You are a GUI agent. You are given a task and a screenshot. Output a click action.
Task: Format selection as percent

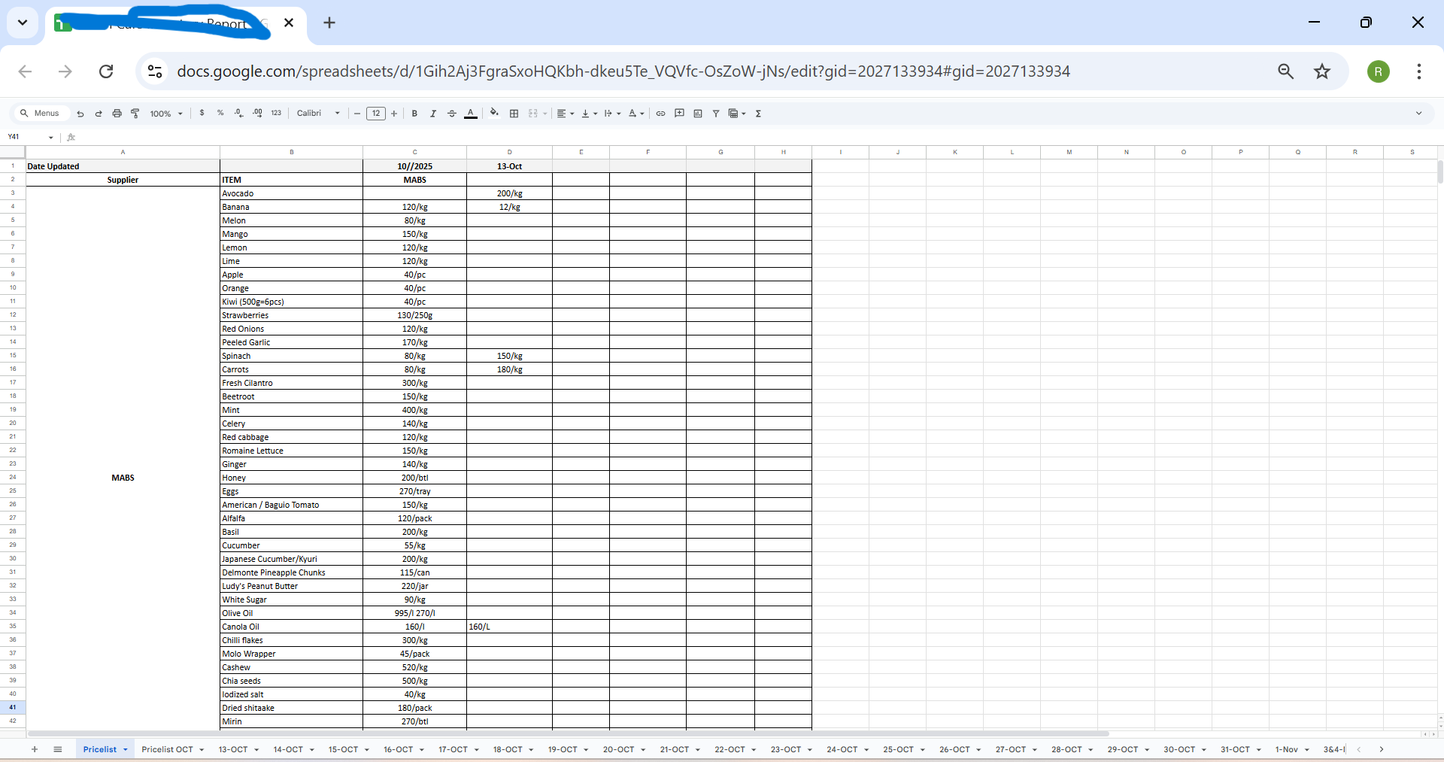pos(220,114)
